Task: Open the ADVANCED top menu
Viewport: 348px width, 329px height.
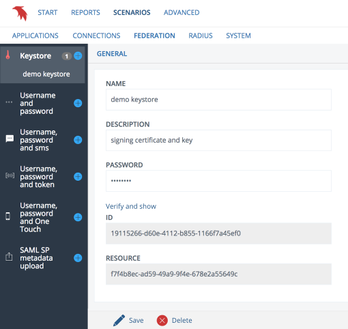Action: [x=182, y=12]
